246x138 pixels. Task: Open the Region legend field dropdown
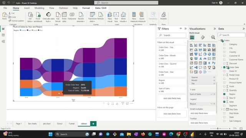pyautogui.click(x=211, y=104)
